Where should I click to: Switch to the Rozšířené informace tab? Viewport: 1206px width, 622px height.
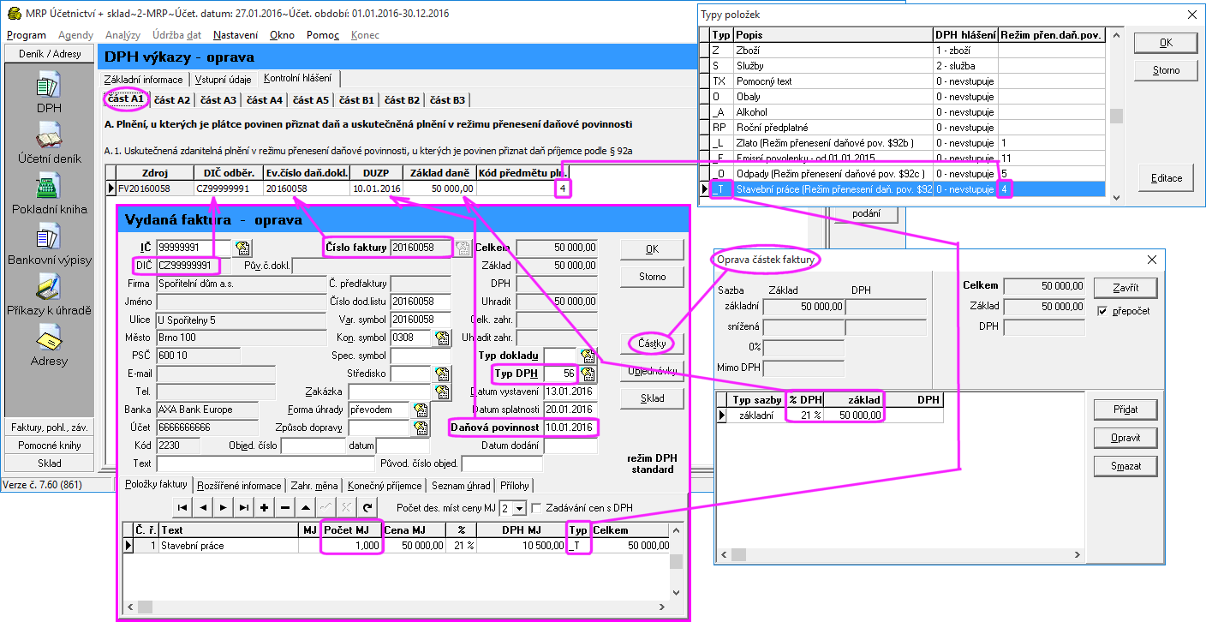click(x=239, y=486)
